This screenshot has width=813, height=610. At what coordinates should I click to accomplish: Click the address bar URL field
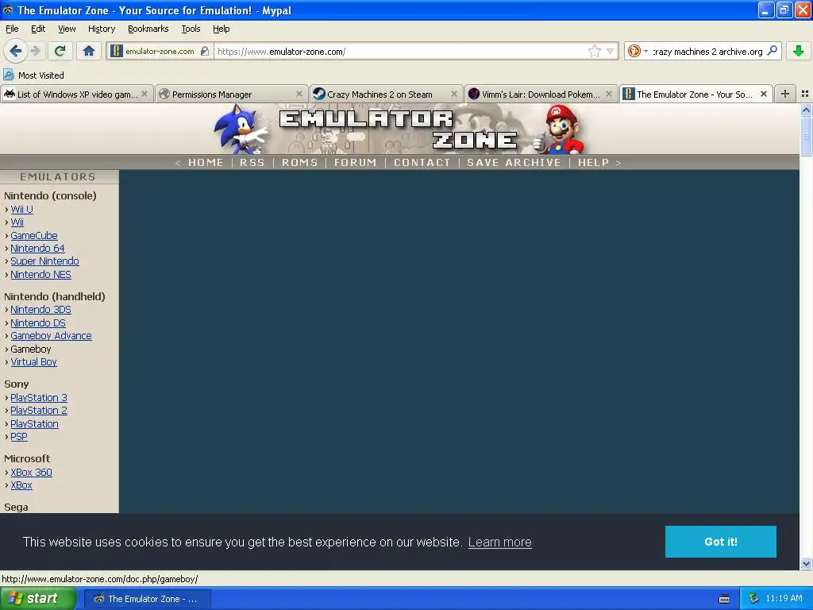(x=402, y=52)
